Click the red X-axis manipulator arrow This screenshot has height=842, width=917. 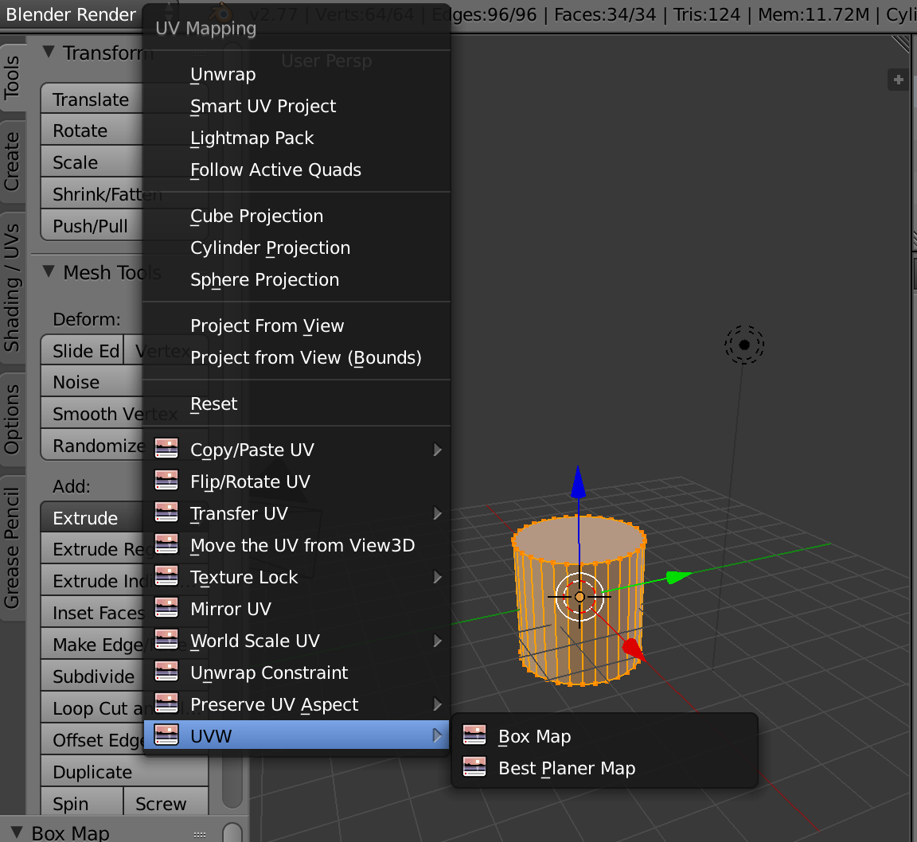[634, 649]
